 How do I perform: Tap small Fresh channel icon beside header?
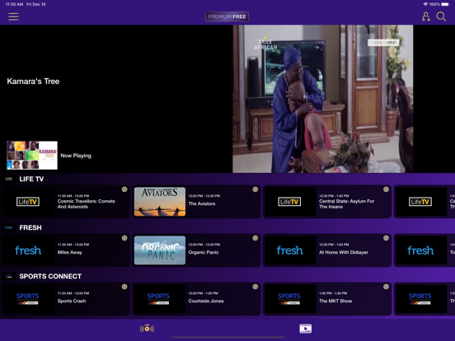(x=9, y=227)
